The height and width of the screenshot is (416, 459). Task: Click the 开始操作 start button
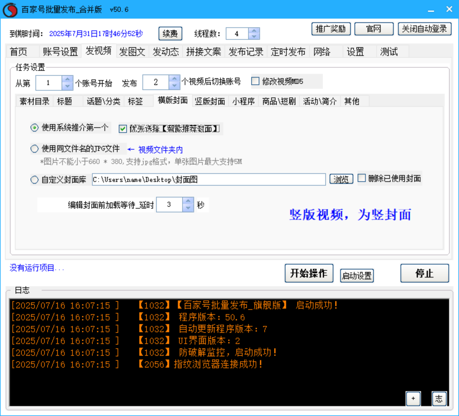(x=309, y=273)
